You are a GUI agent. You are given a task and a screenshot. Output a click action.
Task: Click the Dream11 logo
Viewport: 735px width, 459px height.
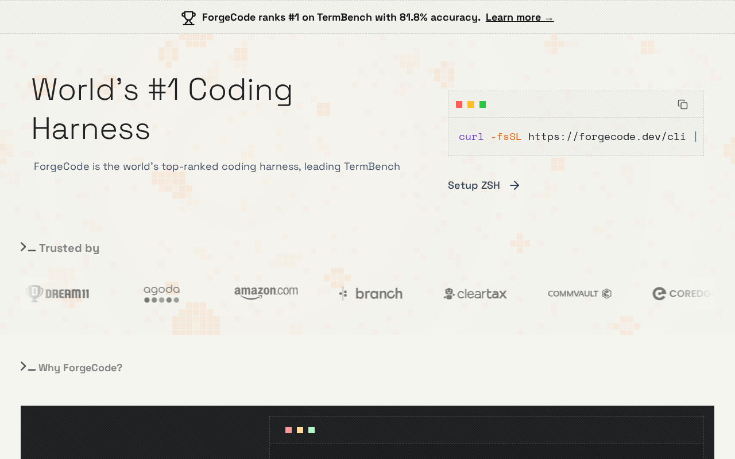tap(57, 294)
